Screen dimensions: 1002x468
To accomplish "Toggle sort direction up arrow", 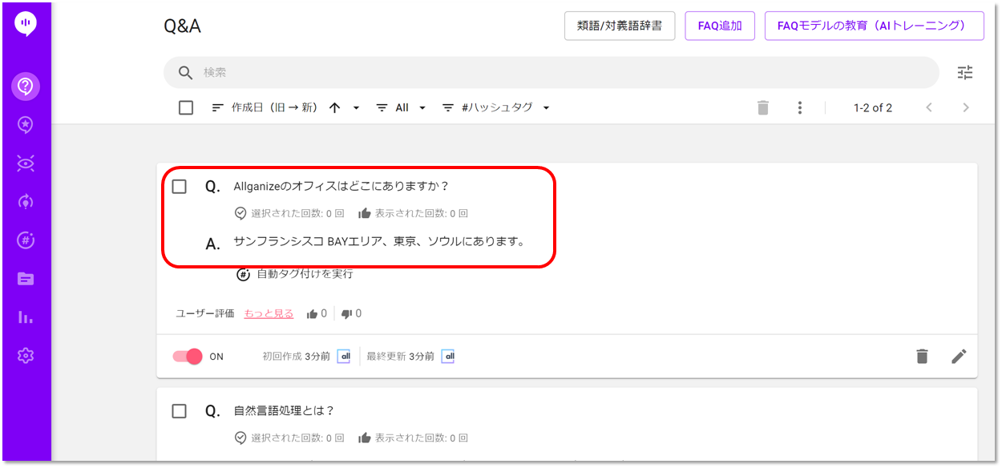I will tap(335, 107).
